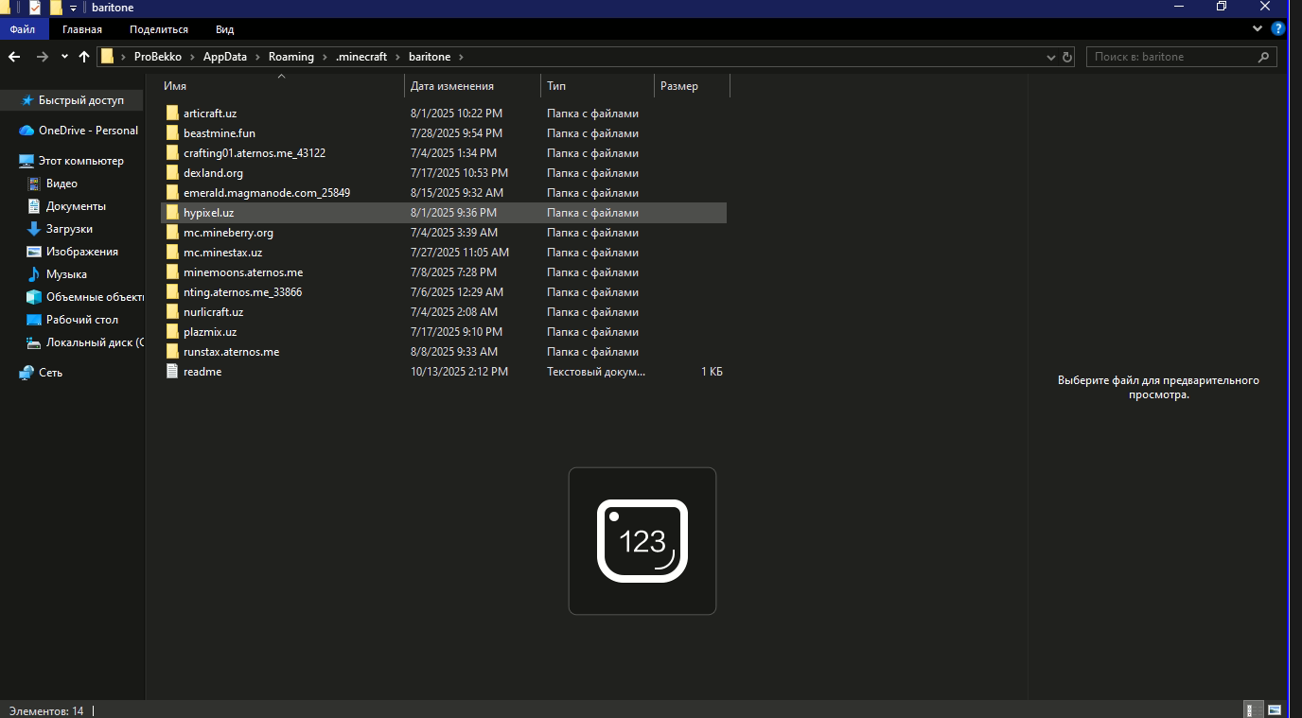Viewport: 1302px width, 718px height.
Task: Select the readme text file
Action: click(202, 372)
